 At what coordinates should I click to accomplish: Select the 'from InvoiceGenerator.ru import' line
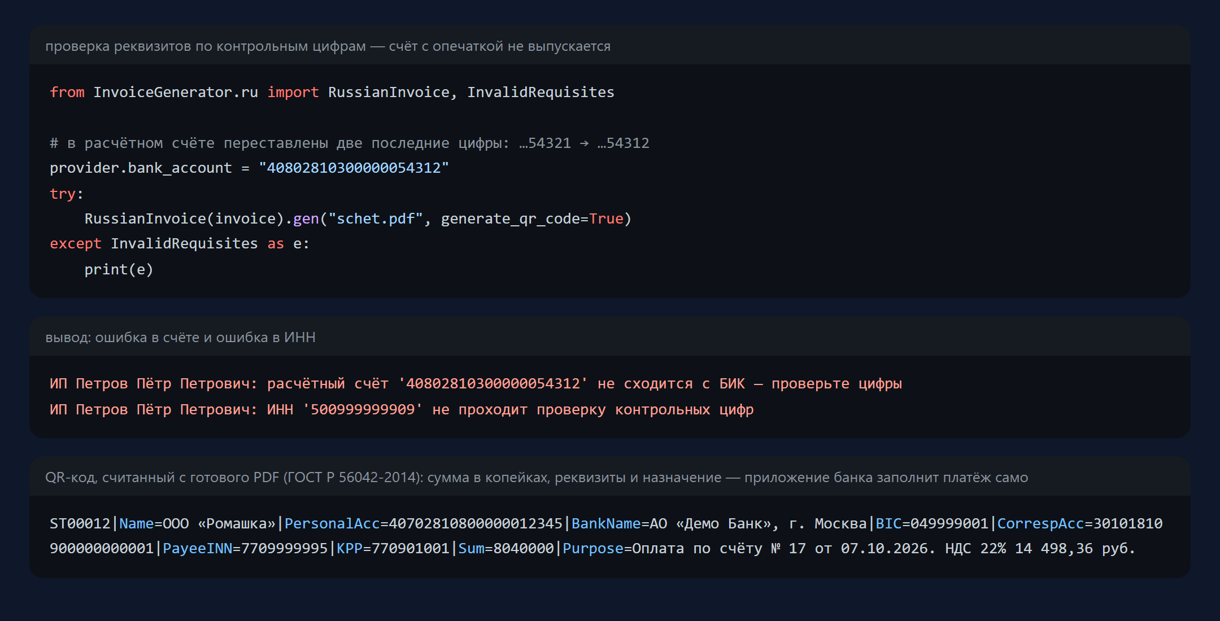(332, 92)
